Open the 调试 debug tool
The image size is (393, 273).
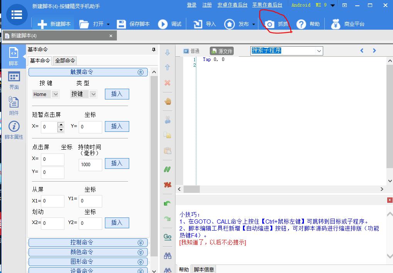coord(170,24)
